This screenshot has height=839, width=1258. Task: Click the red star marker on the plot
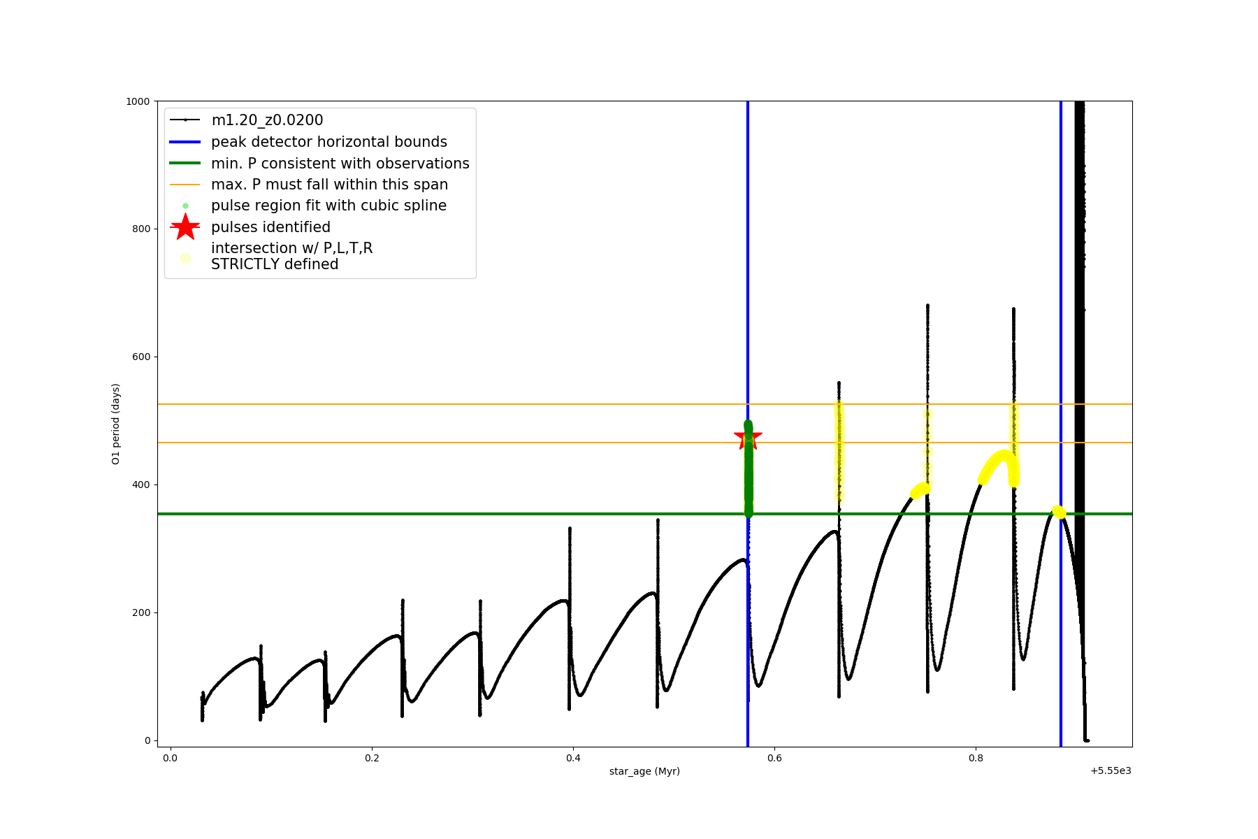coord(748,438)
